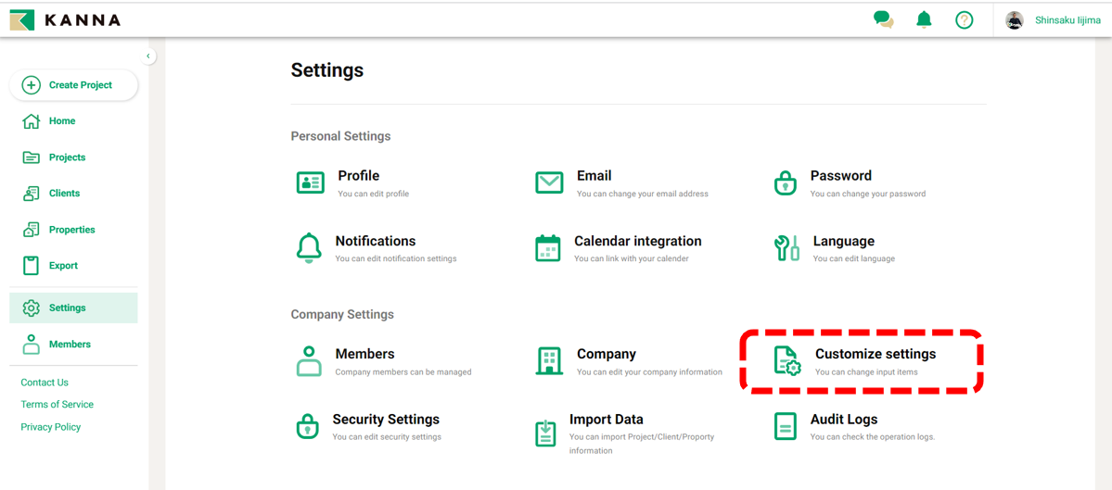Open the help question mark icon
The width and height of the screenshot is (1112, 490).
coord(965,19)
